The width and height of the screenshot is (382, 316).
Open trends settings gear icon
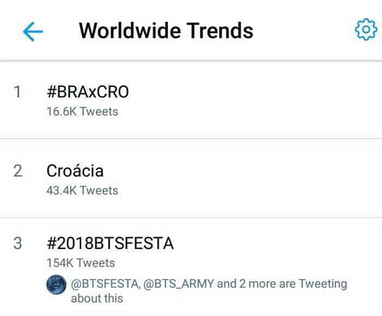pos(365,30)
